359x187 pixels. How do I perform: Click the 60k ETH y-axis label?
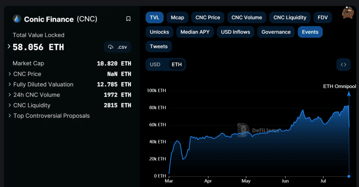(x=157, y=125)
